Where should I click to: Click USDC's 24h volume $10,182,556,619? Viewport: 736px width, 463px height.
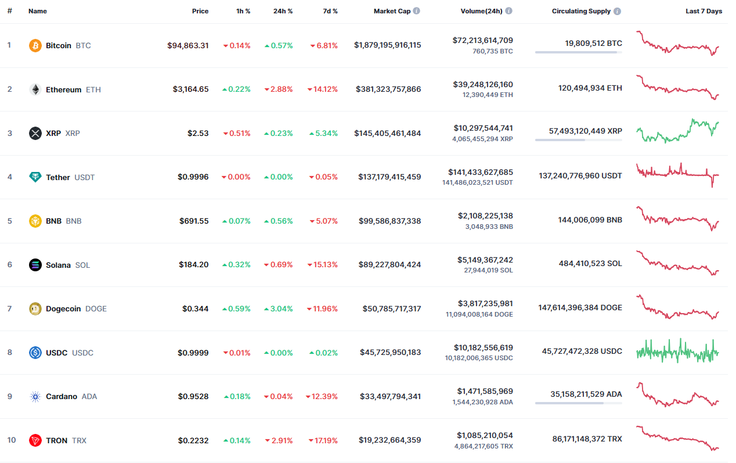pyautogui.click(x=483, y=348)
